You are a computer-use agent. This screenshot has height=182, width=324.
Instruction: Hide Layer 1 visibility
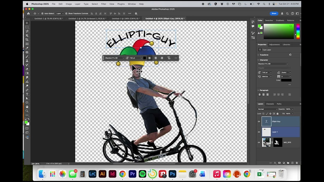pyautogui.click(x=259, y=132)
